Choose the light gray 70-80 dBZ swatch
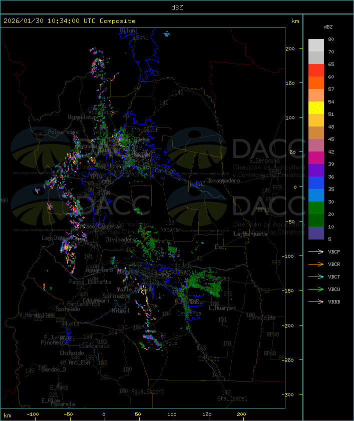 316,45
